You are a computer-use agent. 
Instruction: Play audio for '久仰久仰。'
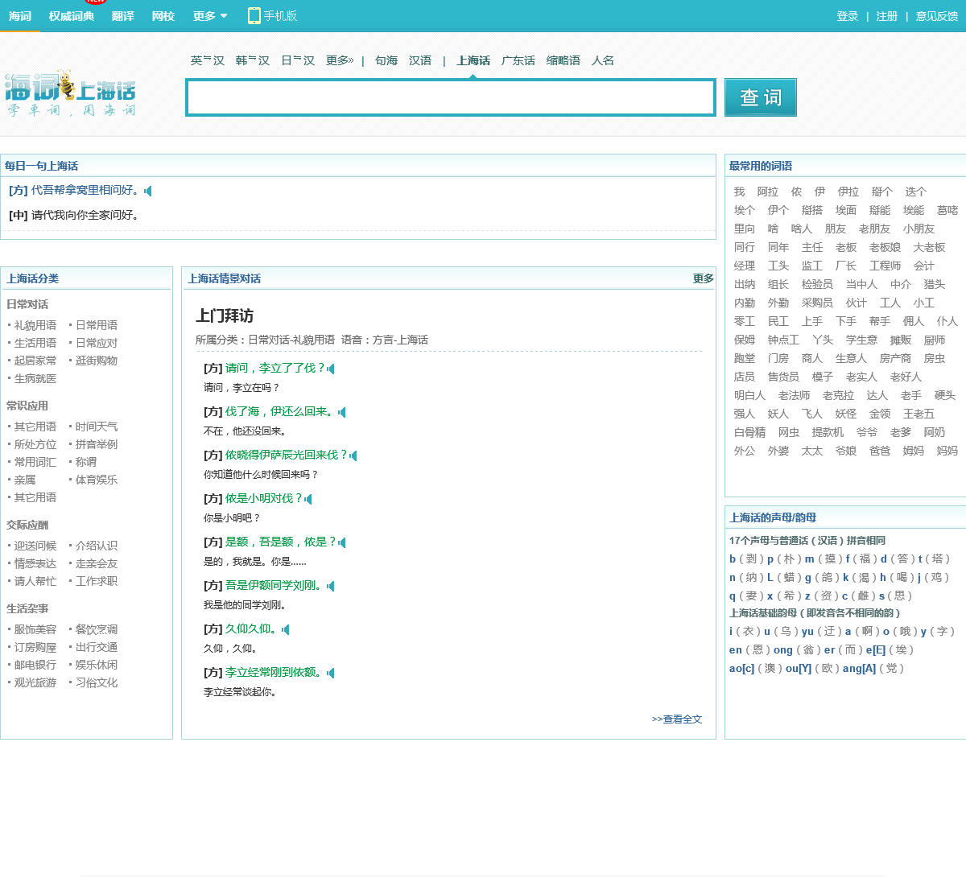pos(286,629)
